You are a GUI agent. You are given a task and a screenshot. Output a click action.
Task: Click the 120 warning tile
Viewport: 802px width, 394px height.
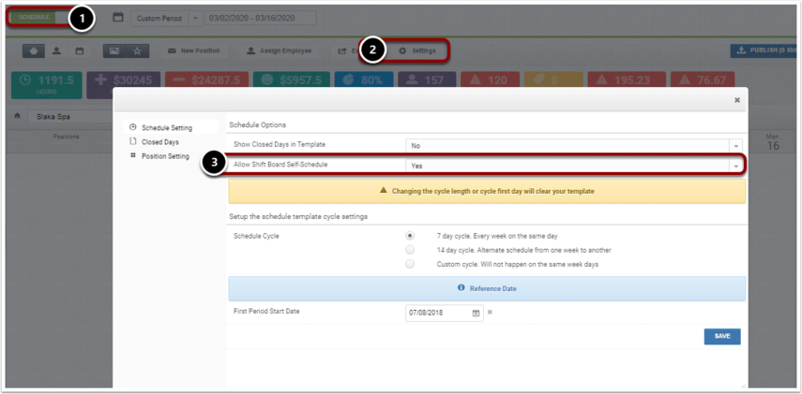490,80
